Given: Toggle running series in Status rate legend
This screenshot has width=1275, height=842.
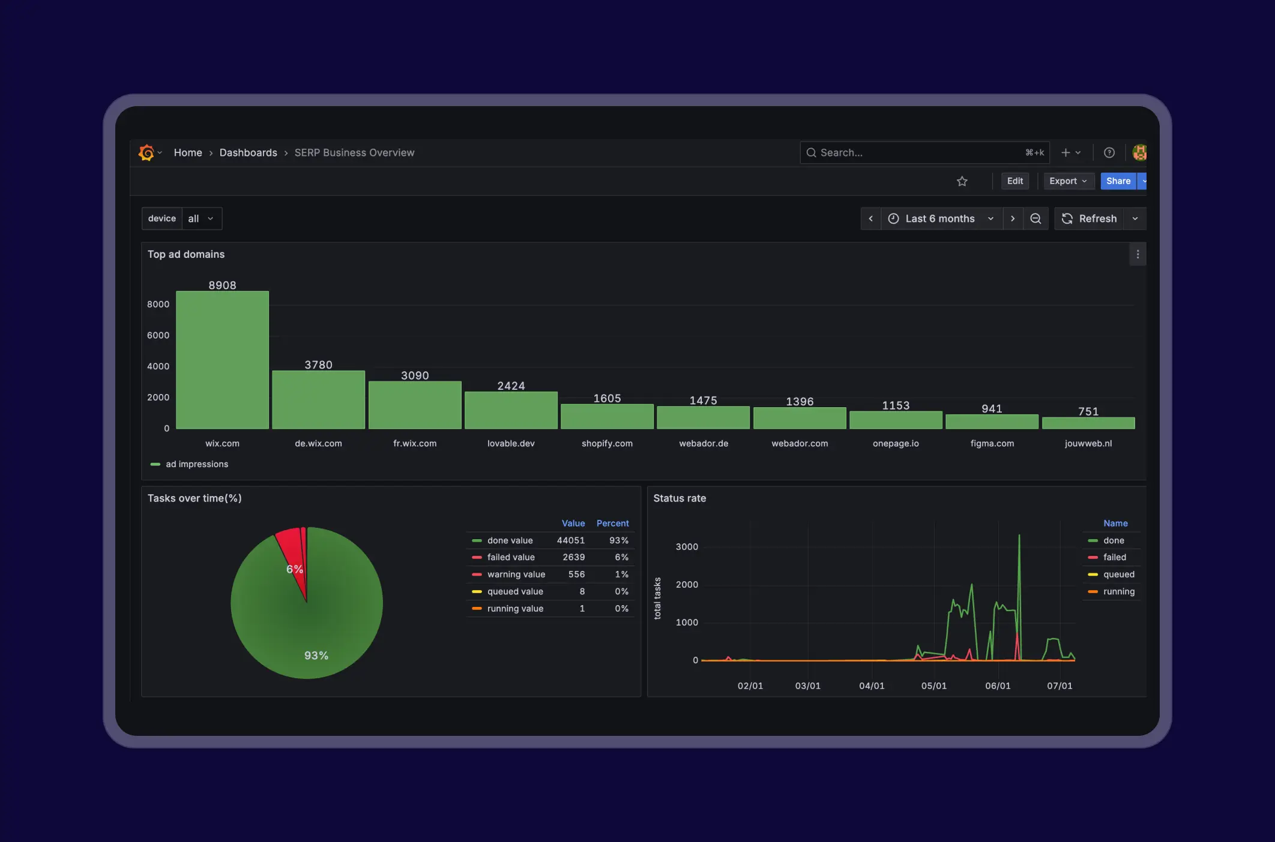Looking at the screenshot, I should click(x=1119, y=591).
